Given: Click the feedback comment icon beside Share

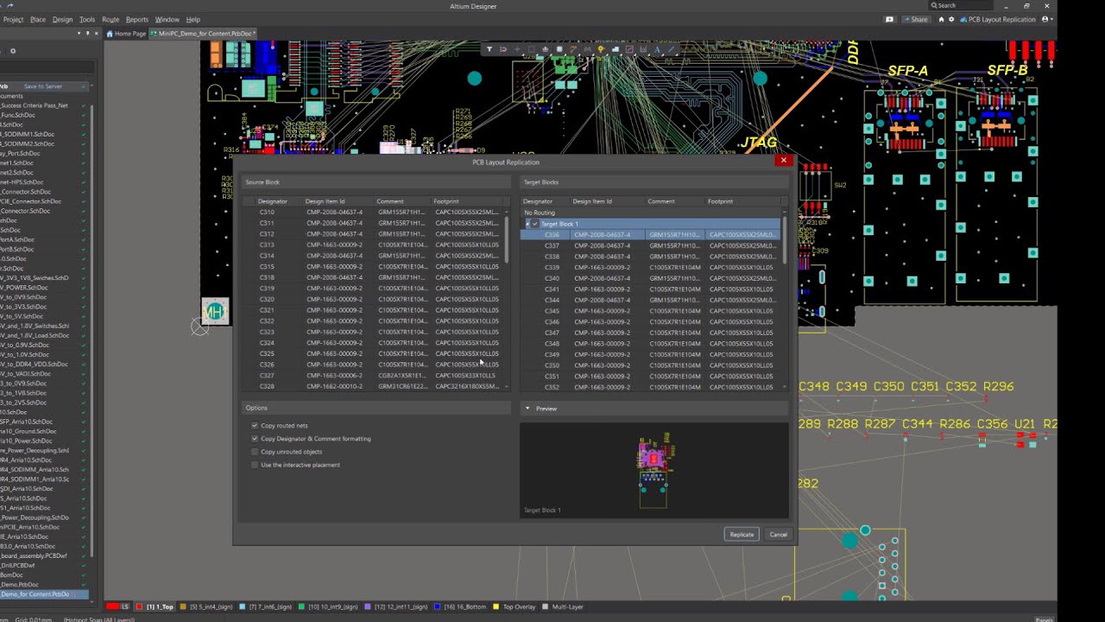Looking at the screenshot, I should tap(890, 19).
